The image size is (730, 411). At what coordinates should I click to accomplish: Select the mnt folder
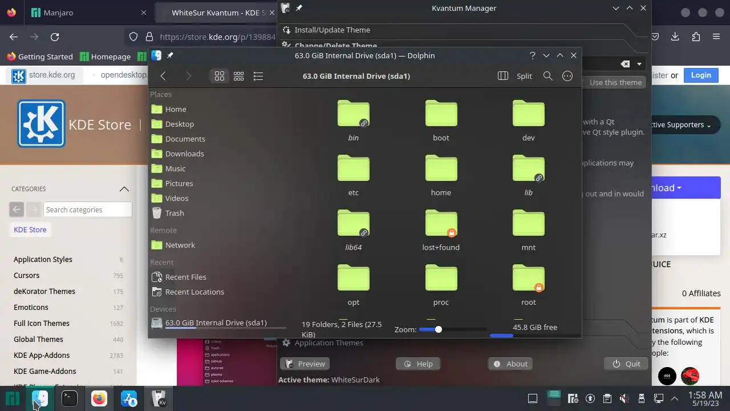529,223
